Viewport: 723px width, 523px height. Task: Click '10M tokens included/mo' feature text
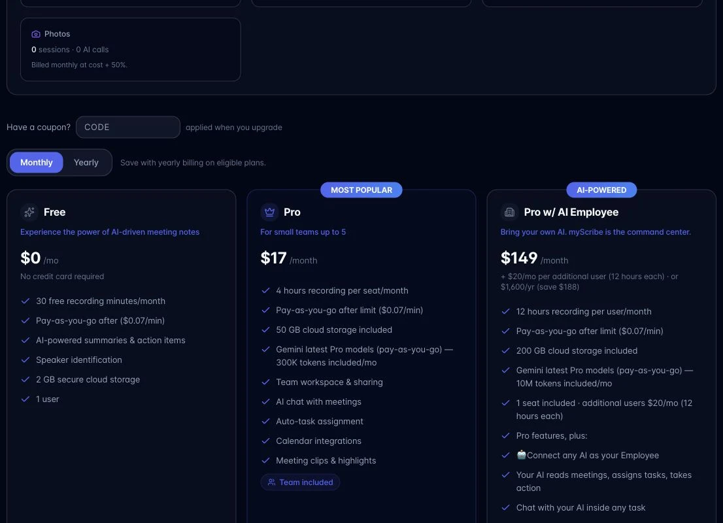click(564, 383)
